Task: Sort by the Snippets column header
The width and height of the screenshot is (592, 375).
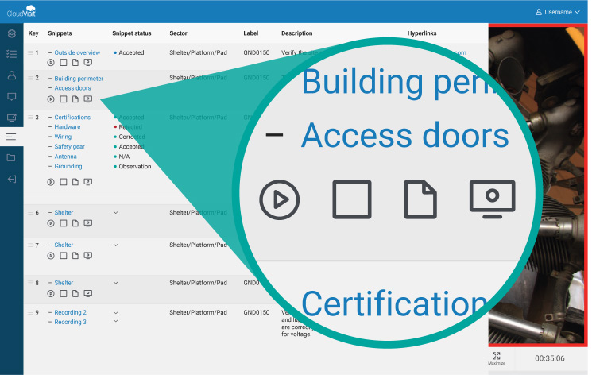Action: (x=60, y=33)
